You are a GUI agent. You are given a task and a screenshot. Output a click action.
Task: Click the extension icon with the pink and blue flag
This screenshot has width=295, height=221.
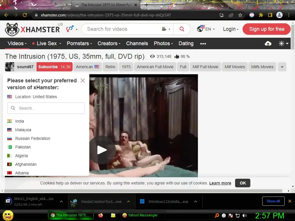[252, 15]
